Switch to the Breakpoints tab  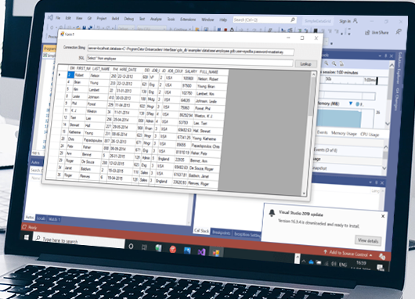pyautogui.click(x=221, y=232)
